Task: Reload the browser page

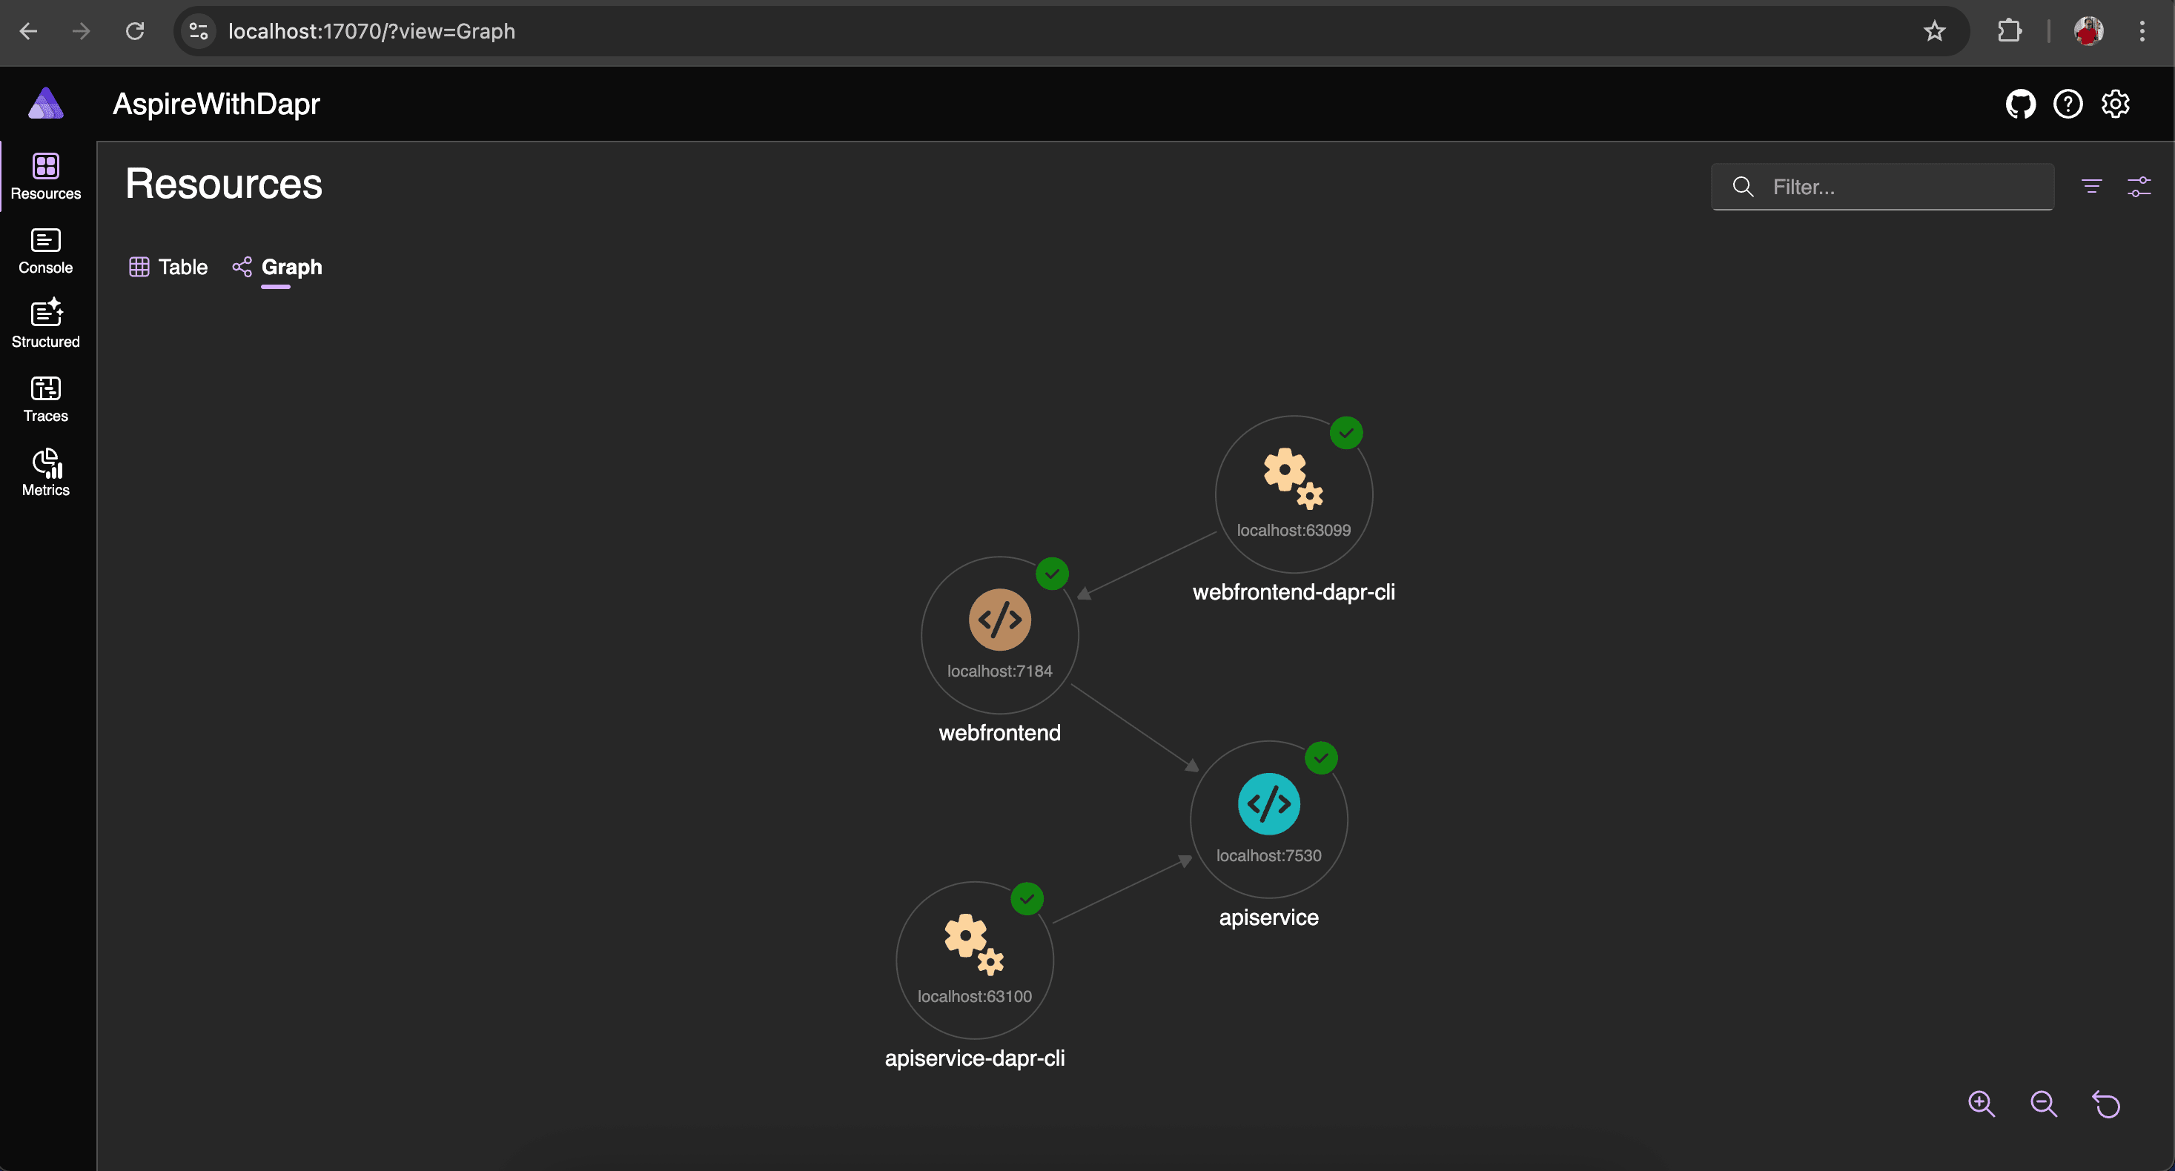Action: click(135, 31)
